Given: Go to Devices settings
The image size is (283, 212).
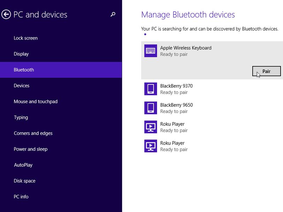Looking at the screenshot, I should click(61, 86).
